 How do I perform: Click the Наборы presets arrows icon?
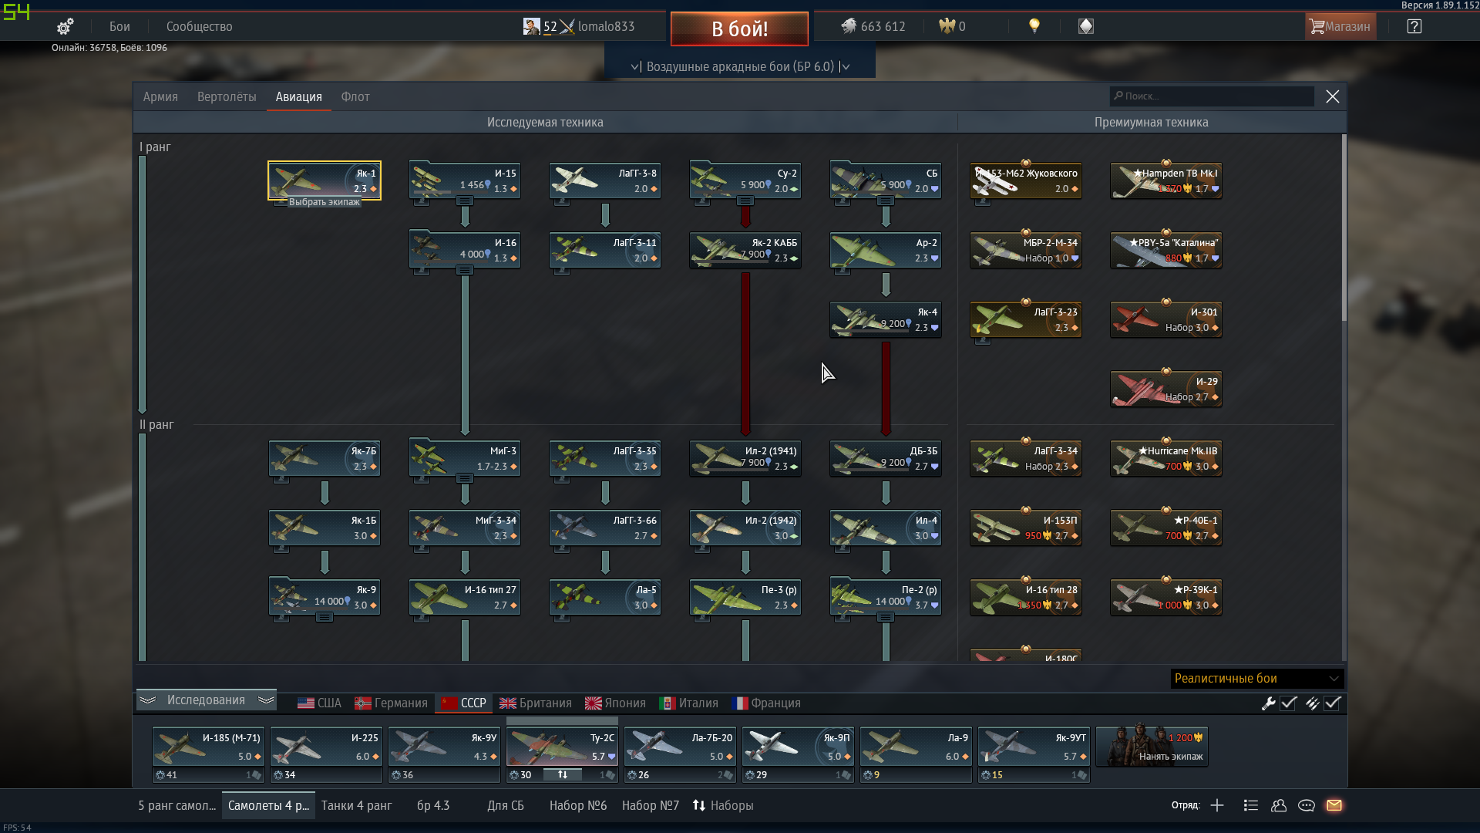pos(699,805)
